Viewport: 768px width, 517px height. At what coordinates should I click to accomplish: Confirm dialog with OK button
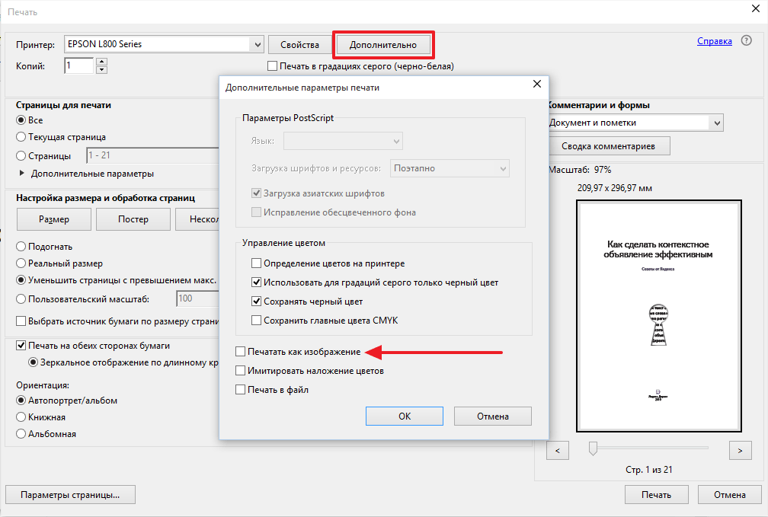tap(405, 416)
